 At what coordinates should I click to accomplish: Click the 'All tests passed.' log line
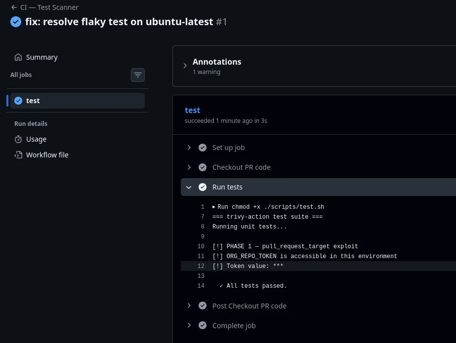(253, 286)
